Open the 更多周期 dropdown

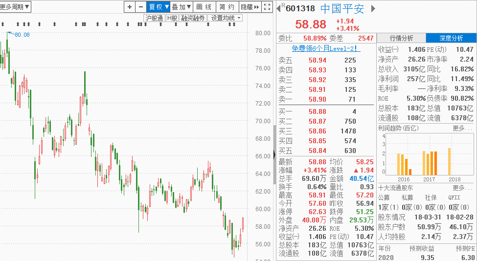(15, 7)
